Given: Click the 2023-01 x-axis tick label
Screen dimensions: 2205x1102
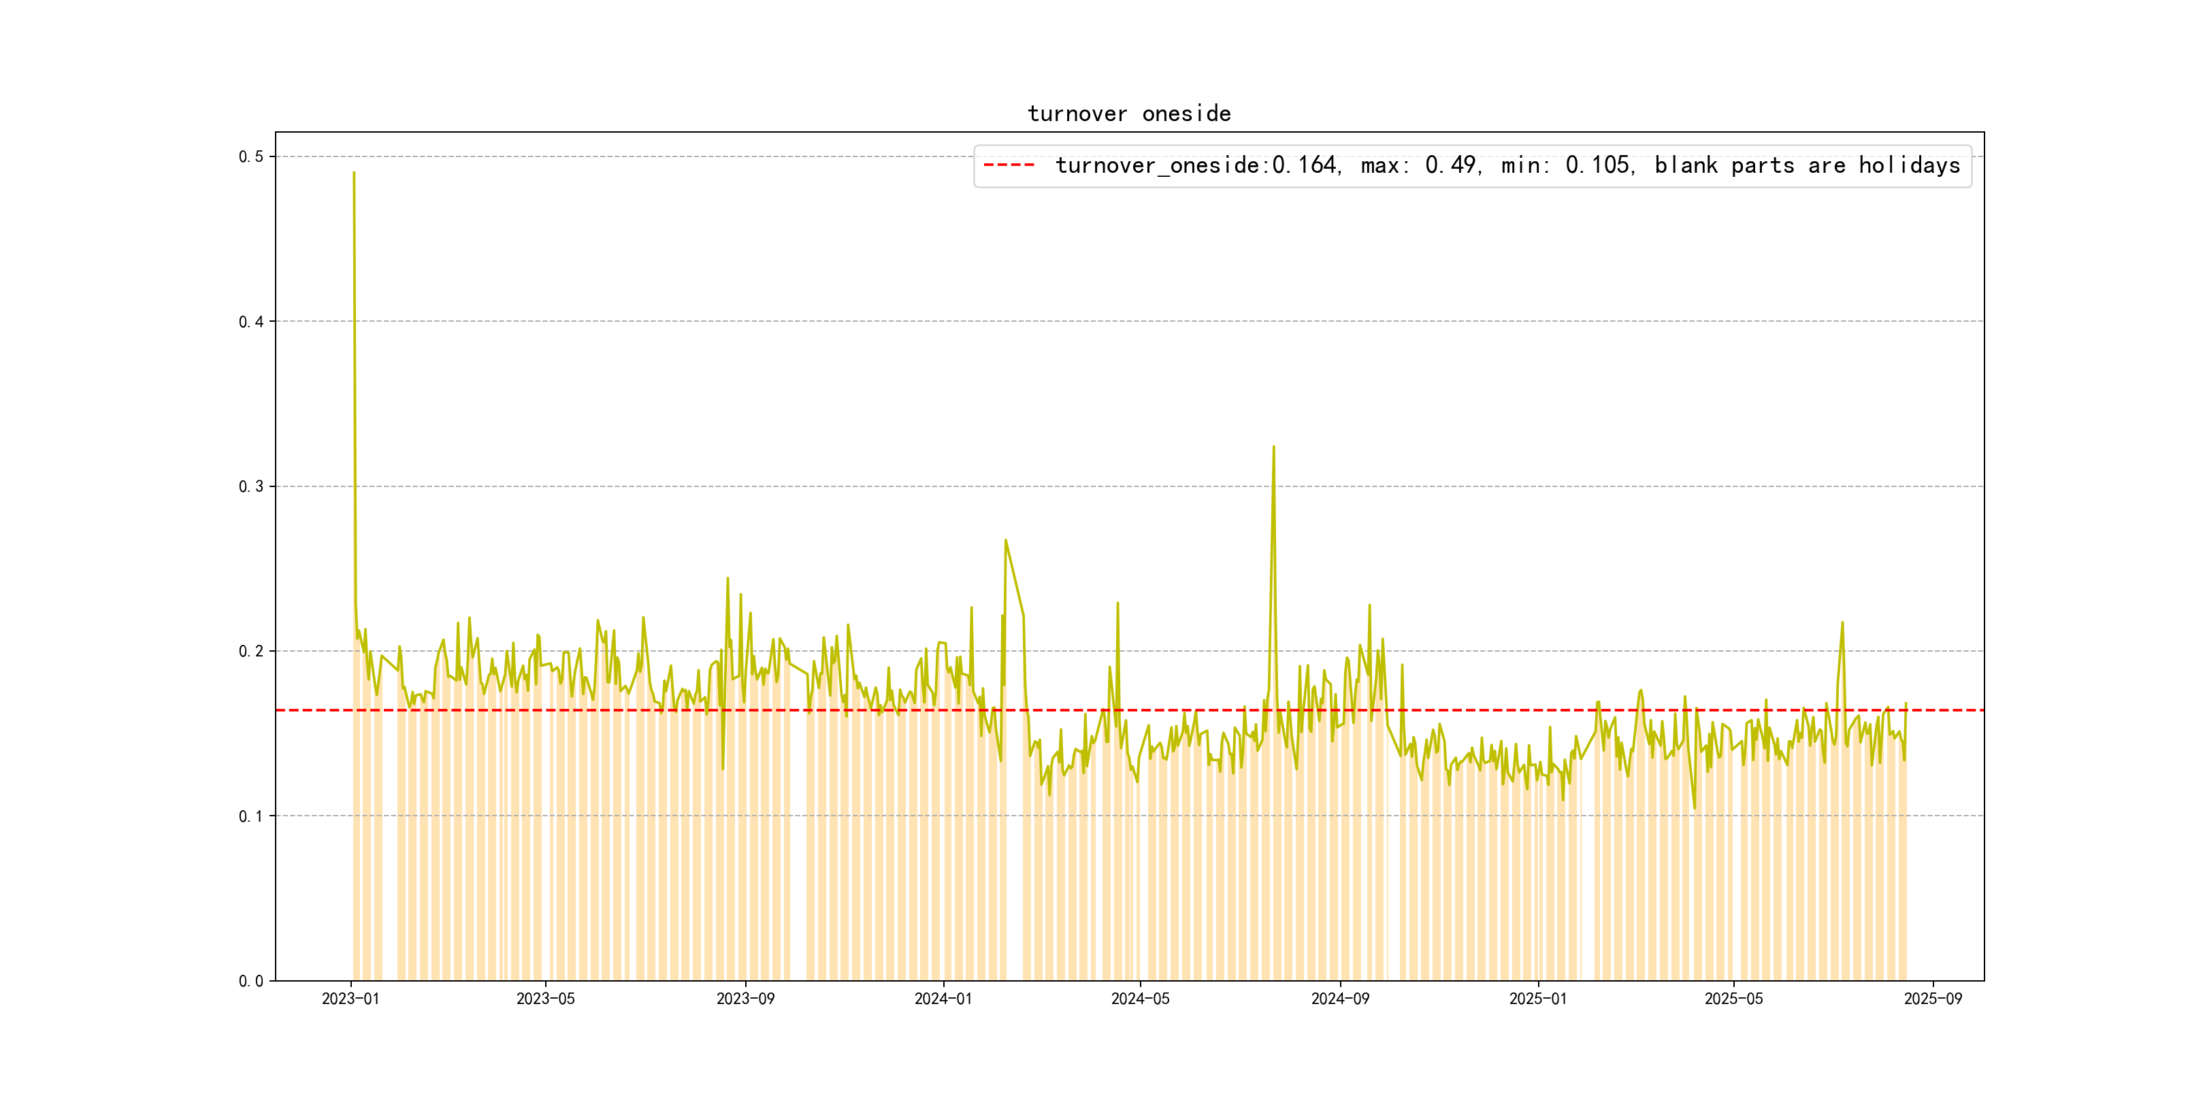Looking at the screenshot, I should 350,999.
